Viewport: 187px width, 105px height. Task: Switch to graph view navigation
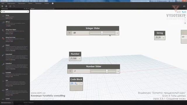coord(184,12)
